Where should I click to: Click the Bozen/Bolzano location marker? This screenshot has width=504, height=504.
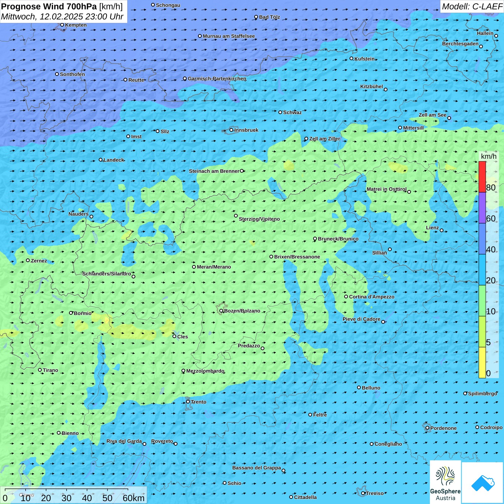point(221,311)
